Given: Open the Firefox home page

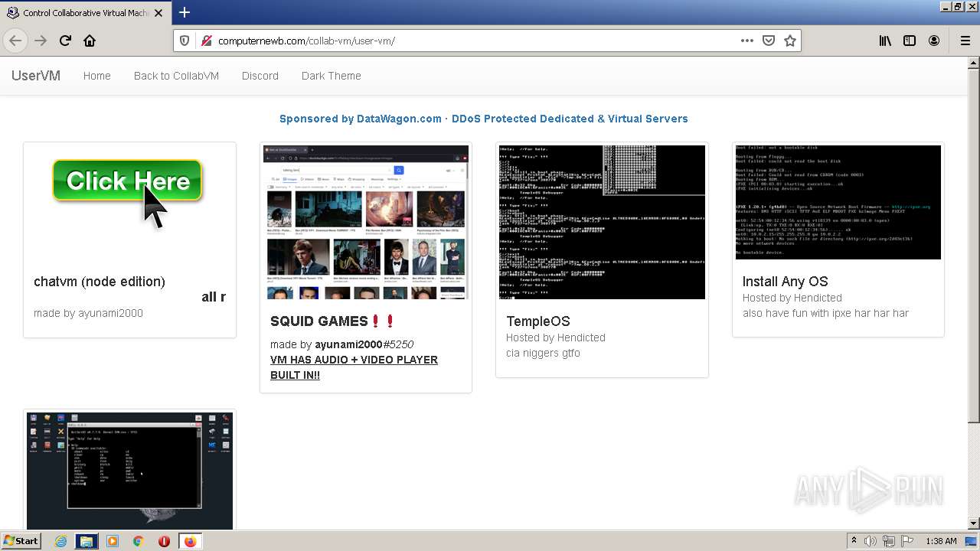Looking at the screenshot, I should tap(90, 41).
